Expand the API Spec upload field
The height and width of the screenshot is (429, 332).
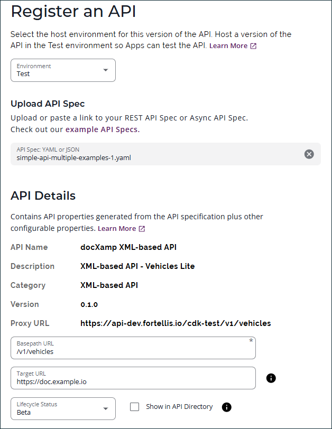click(x=159, y=154)
